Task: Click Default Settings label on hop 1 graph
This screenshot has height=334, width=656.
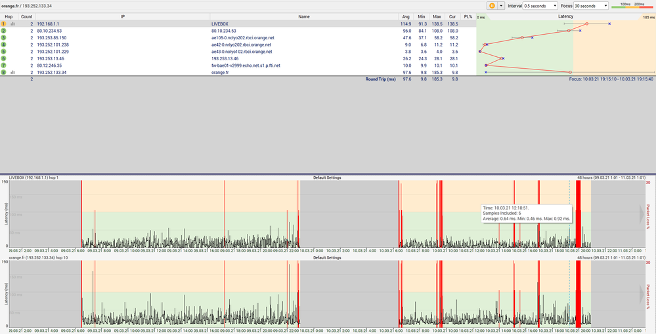Action: point(327,177)
